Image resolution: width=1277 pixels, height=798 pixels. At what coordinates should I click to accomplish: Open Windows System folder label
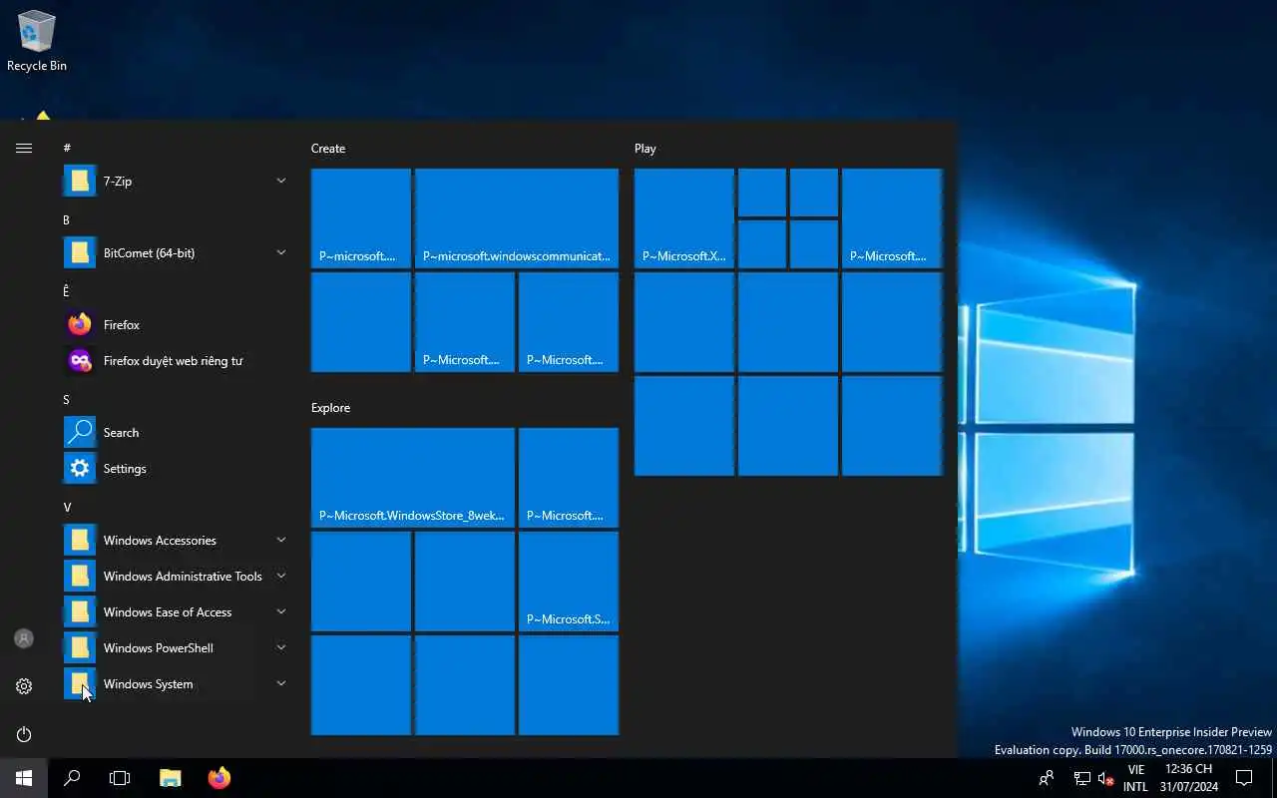[149, 683]
